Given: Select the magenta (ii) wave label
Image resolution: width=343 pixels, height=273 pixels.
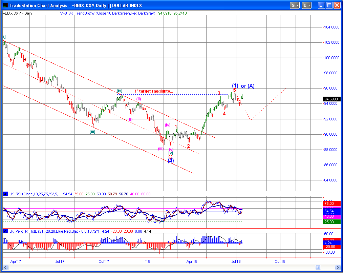Looking at the screenshot, I should (139, 99).
